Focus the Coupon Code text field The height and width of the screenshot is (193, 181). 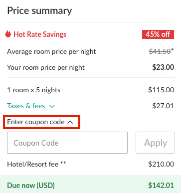(x=67, y=143)
